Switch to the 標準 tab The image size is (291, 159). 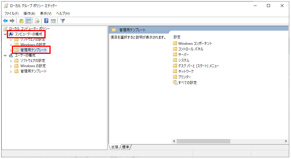(x=126, y=147)
